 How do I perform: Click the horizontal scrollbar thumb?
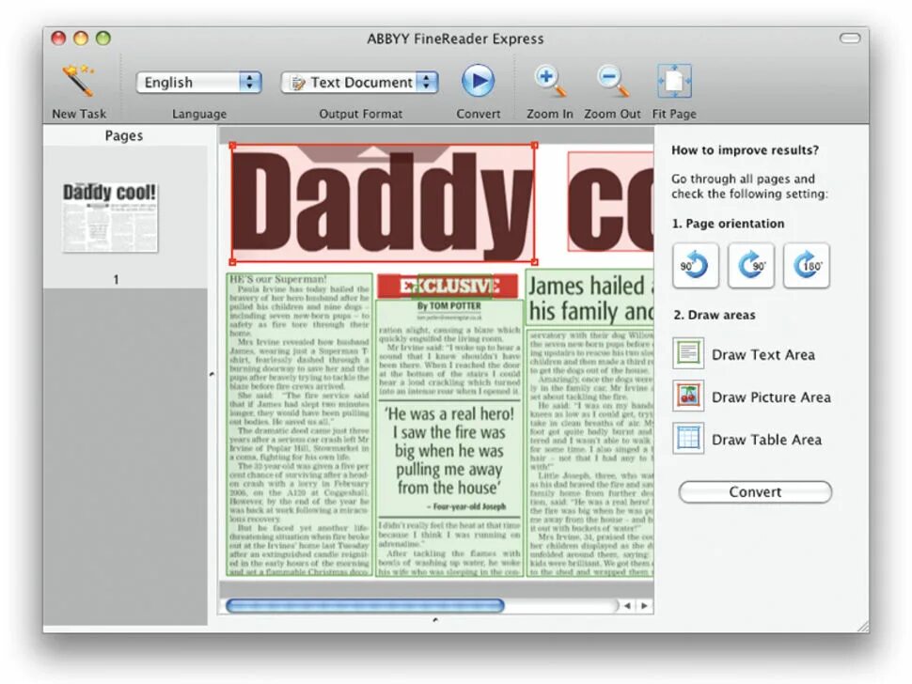point(365,605)
